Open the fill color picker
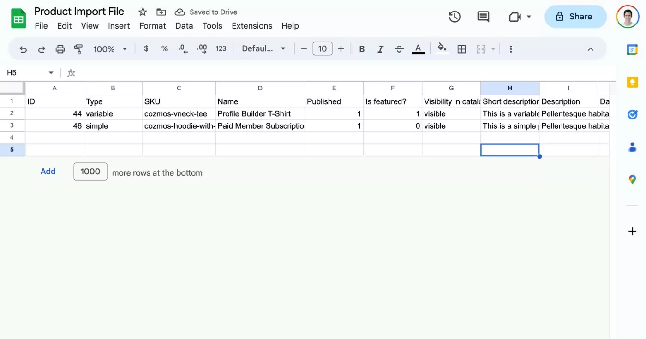The height and width of the screenshot is (339, 646). [442, 49]
